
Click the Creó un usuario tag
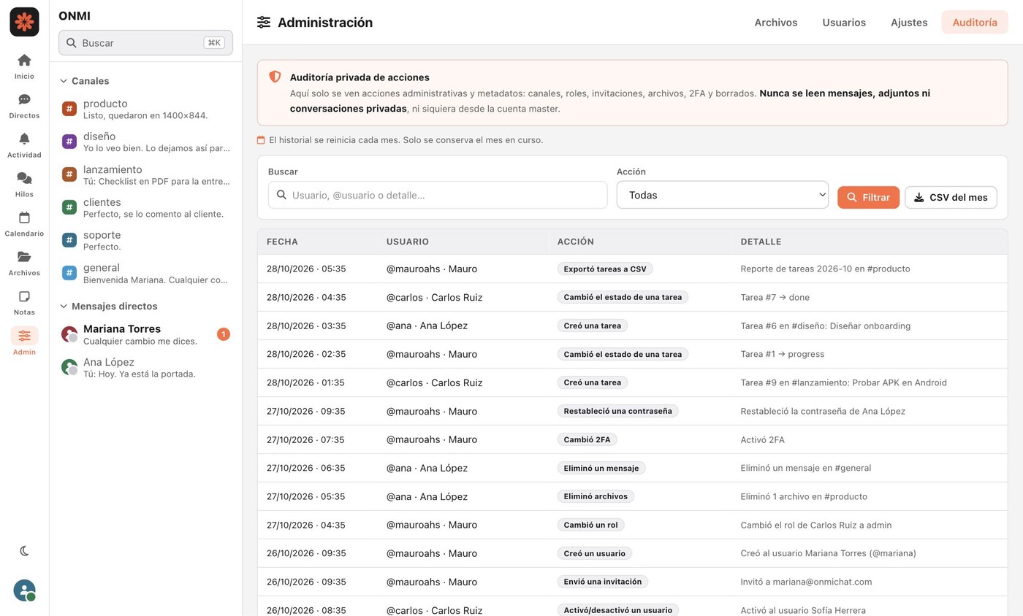click(594, 553)
